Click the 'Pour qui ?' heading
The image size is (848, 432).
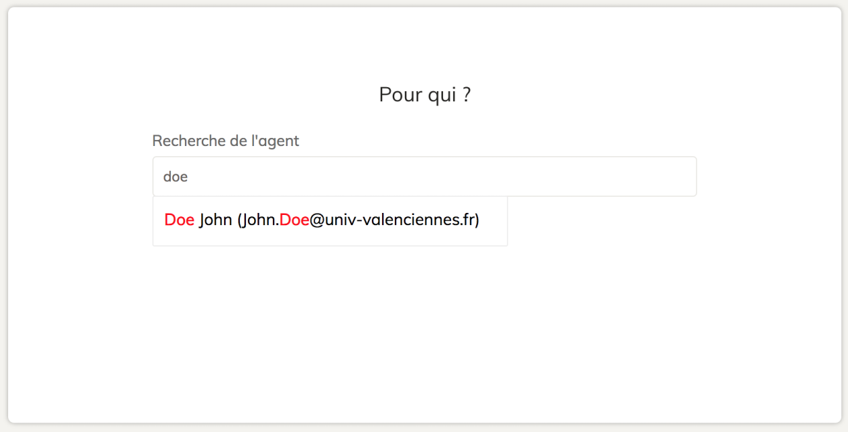coord(425,95)
